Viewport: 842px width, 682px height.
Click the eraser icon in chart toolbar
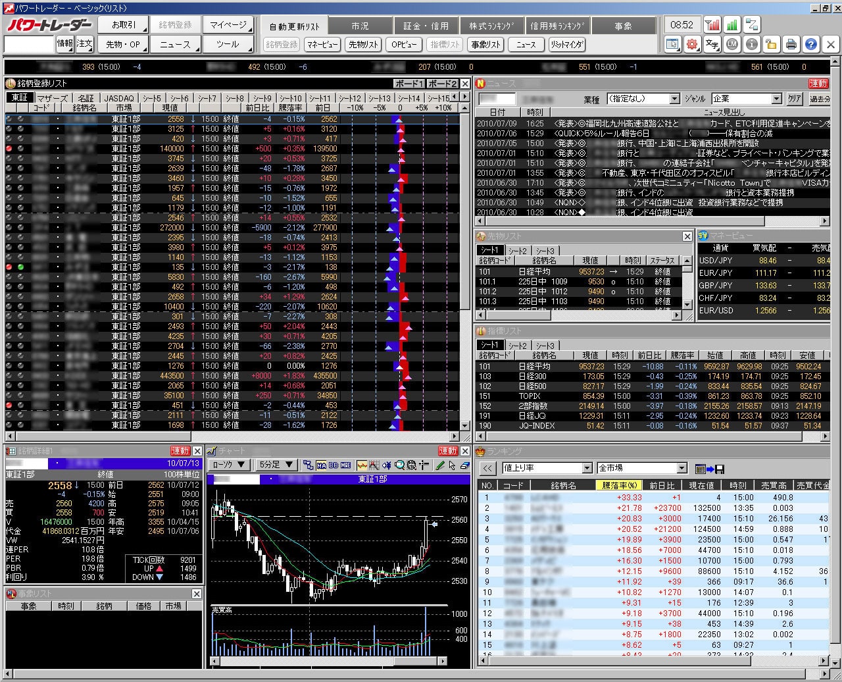[464, 465]
